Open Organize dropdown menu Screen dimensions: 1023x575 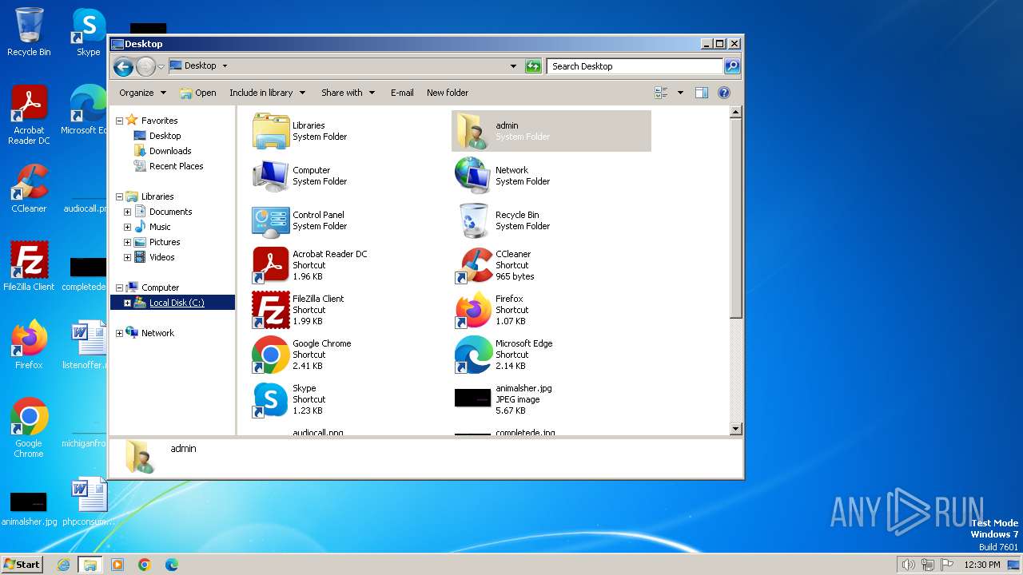143,93
